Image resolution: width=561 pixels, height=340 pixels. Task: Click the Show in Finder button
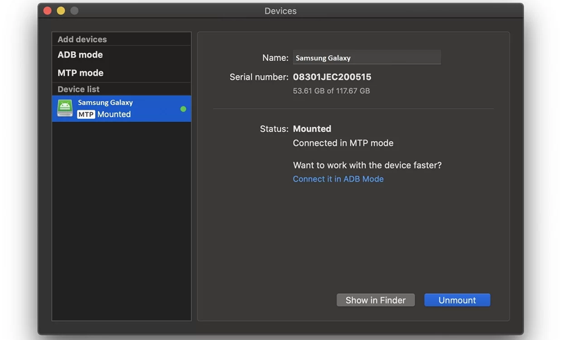376,300
